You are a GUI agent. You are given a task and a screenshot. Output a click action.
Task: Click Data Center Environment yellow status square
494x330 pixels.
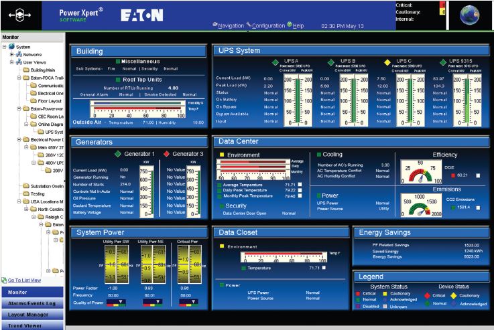pyautogui.click(x=222, y=155)
